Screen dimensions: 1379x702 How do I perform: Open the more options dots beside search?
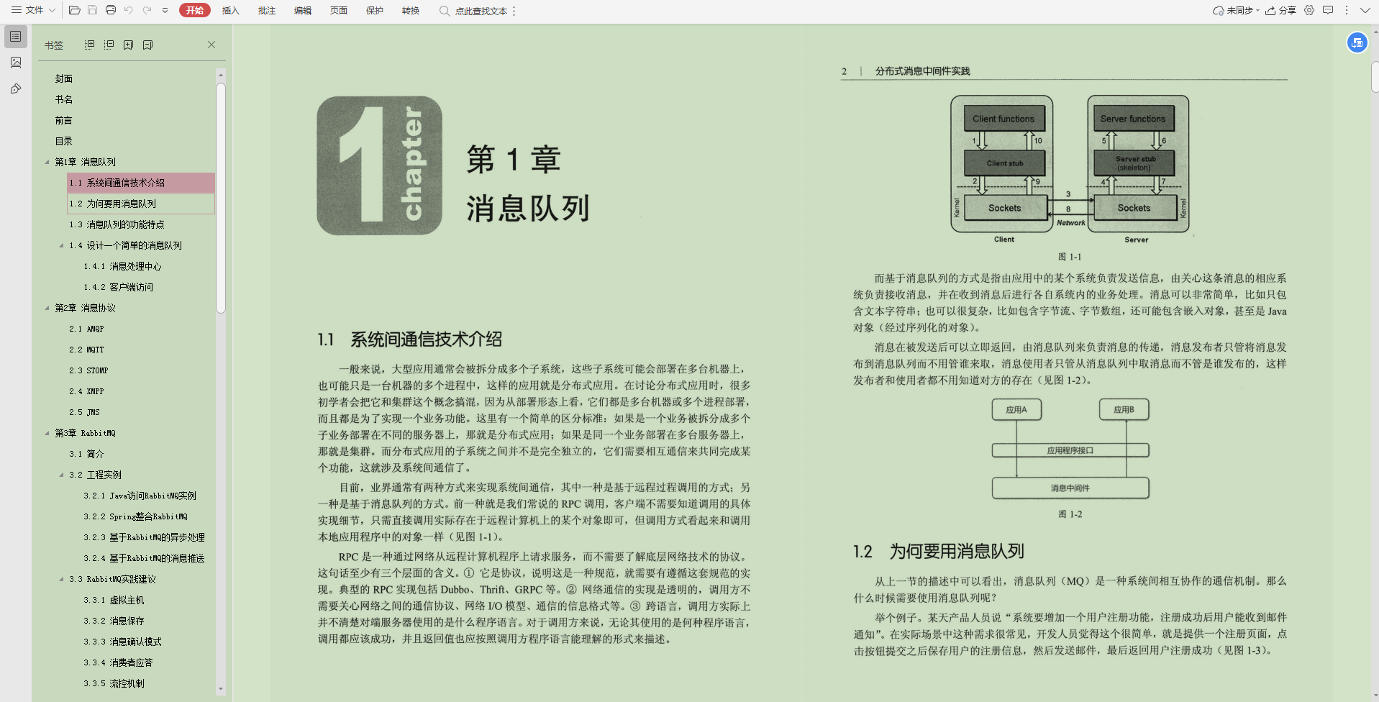click(514, 11)
